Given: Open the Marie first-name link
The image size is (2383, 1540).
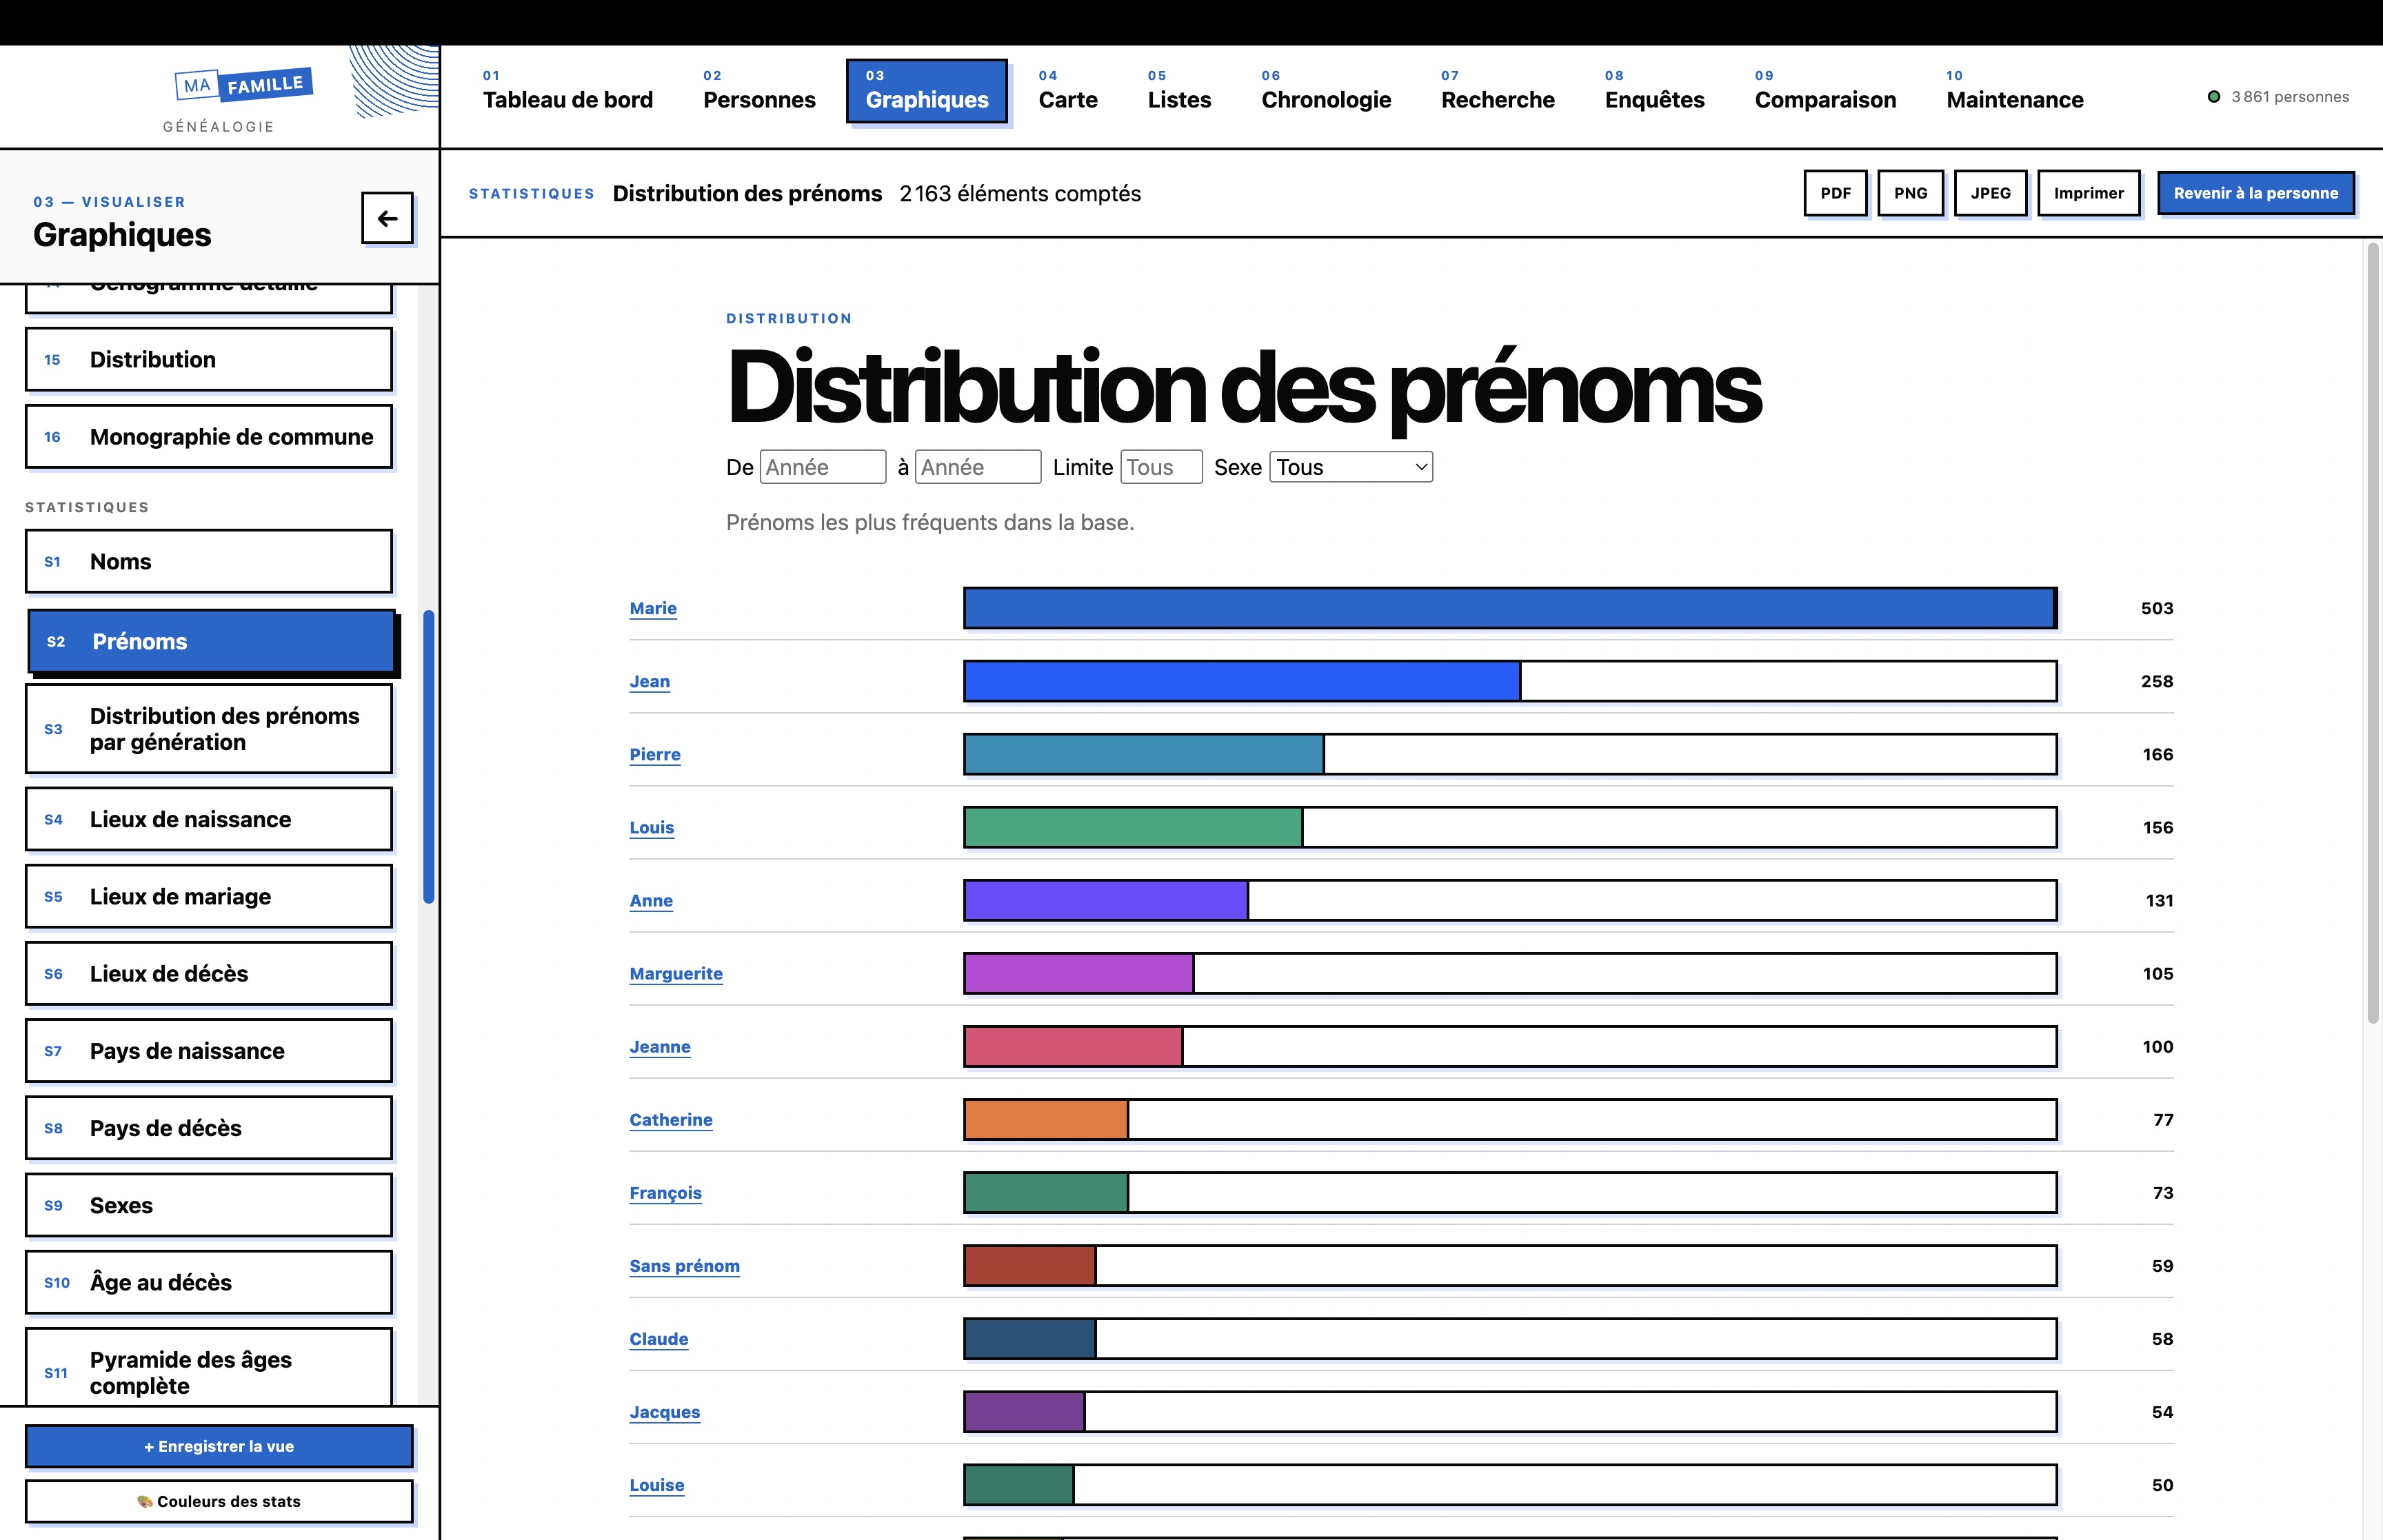Looking at the screenshot, I should click(653, 608).
